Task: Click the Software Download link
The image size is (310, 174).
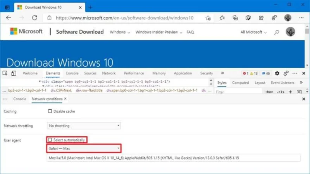Action: coord(80,32)
